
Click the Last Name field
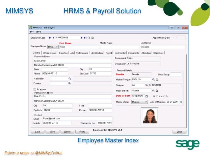[x=163, y=47]
